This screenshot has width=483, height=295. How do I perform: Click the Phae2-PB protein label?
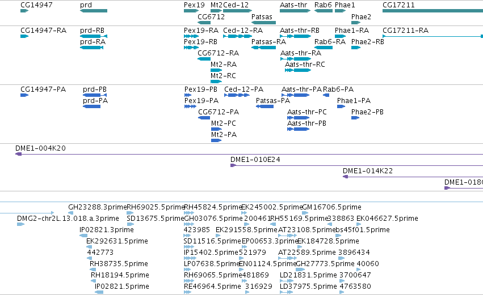[x=367, y=112]
